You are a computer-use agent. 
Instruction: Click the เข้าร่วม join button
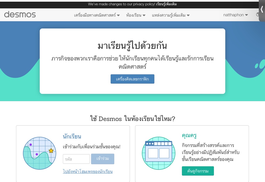coord(103,159)
